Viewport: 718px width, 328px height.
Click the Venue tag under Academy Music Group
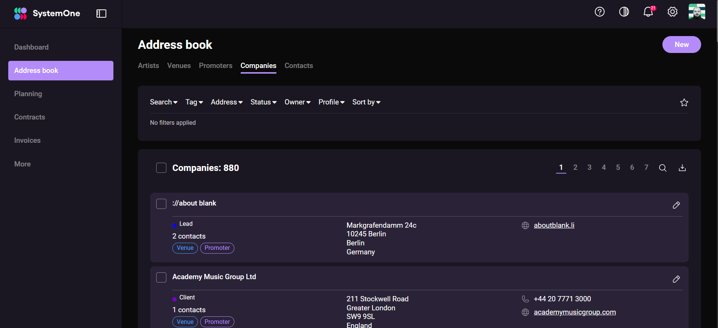tap(185, 322)
